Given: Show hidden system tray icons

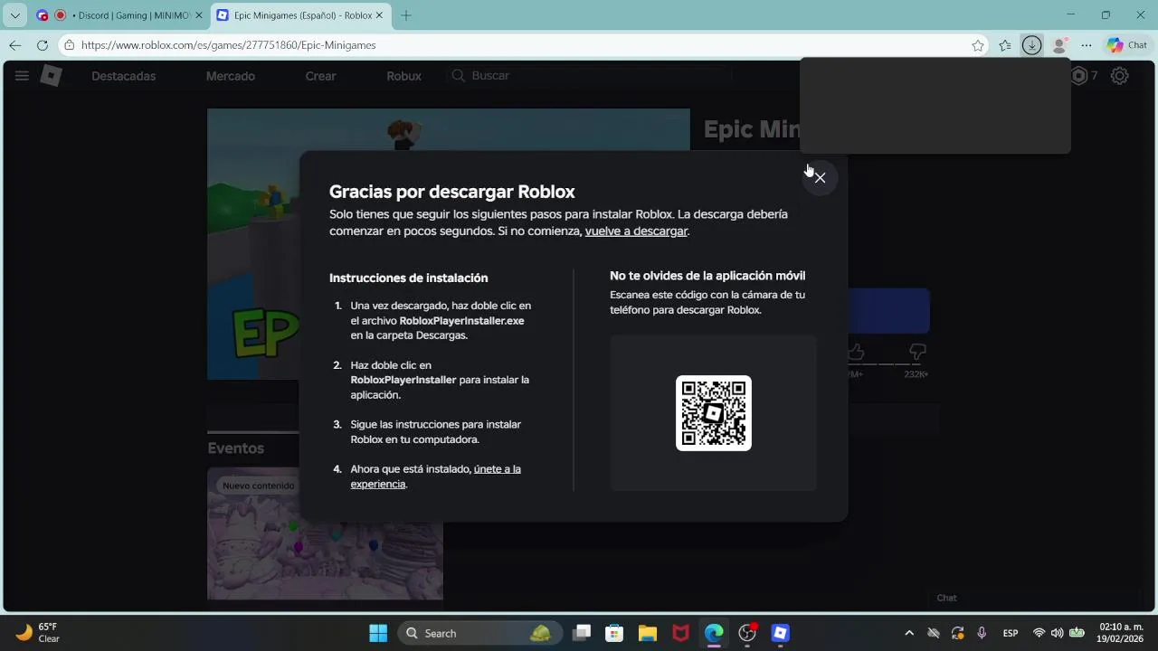Looking at the screenshot, I should coord(909,633).
